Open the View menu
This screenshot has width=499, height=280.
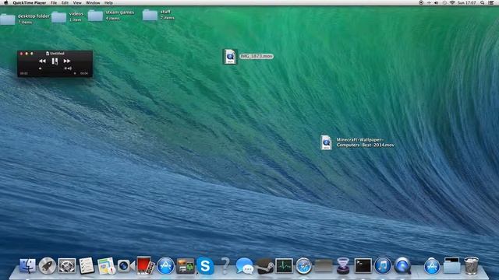click(x=77, y=2)
